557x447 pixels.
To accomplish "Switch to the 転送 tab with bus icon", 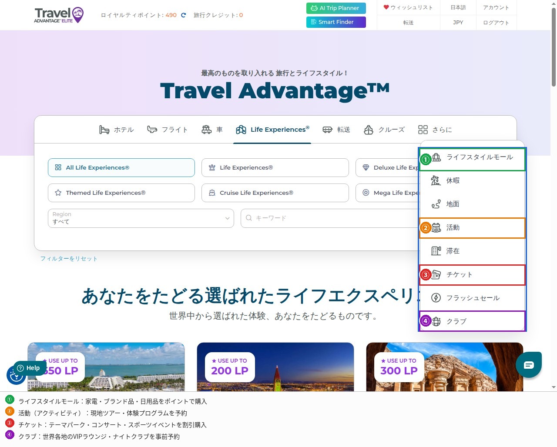I will tap(336, 130).
